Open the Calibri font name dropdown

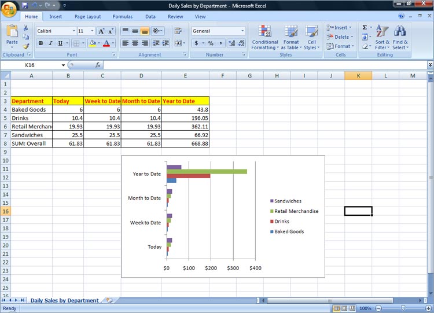pyautogui.click(x=73, y=31)
